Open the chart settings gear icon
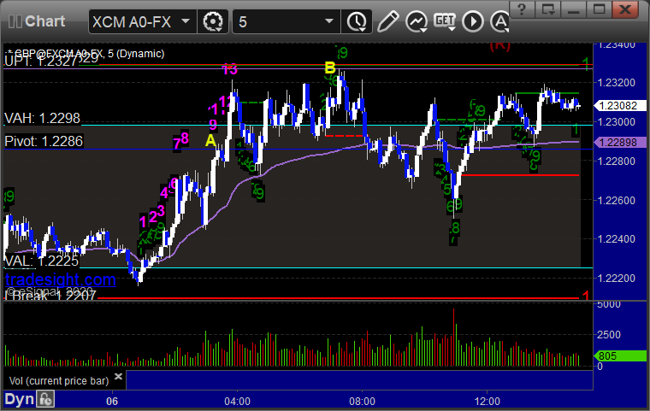Image resolution: width=650 pixels, height=411 pixels. pos(212,21)
